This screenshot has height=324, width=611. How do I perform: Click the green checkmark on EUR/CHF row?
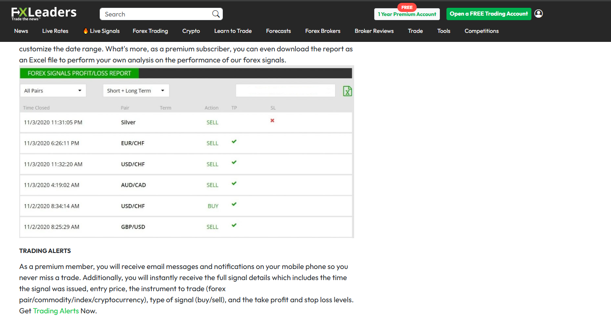tap(234, 142)
